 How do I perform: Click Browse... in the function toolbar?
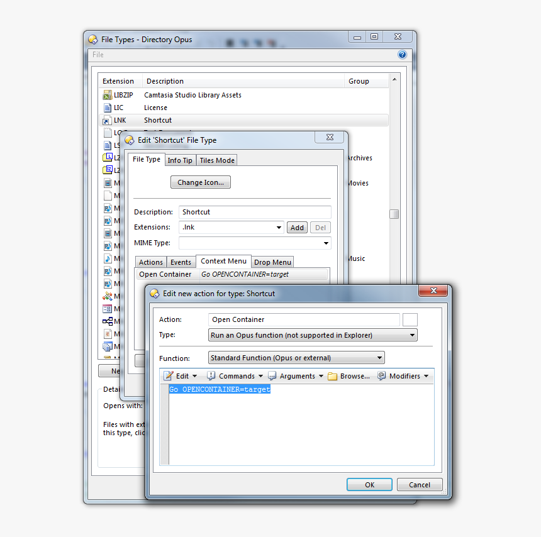349,375
